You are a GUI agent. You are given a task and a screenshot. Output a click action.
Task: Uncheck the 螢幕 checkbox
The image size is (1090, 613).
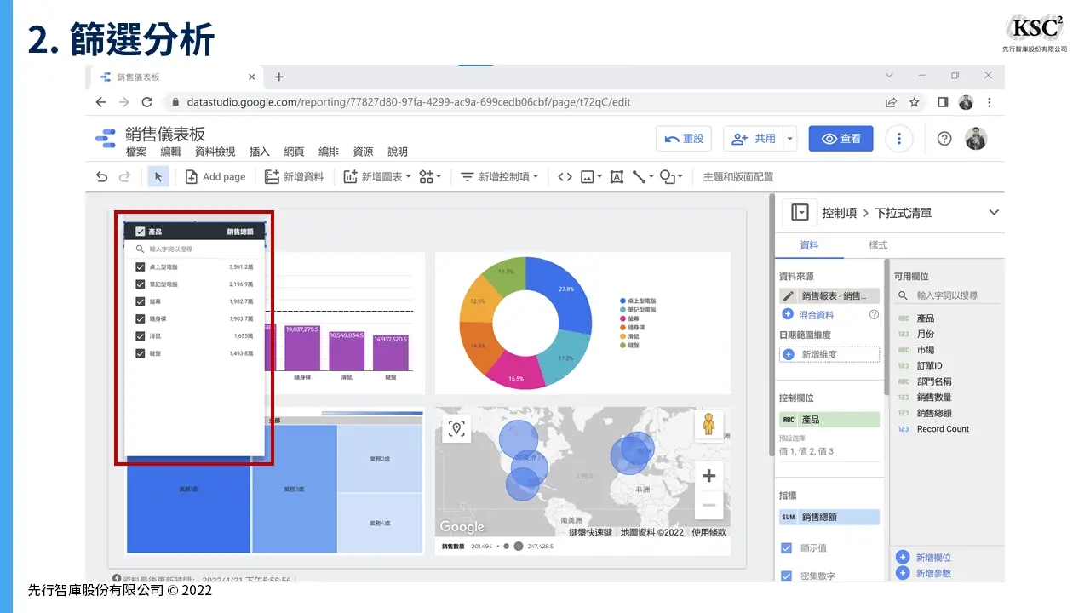[x=141, y=301]
